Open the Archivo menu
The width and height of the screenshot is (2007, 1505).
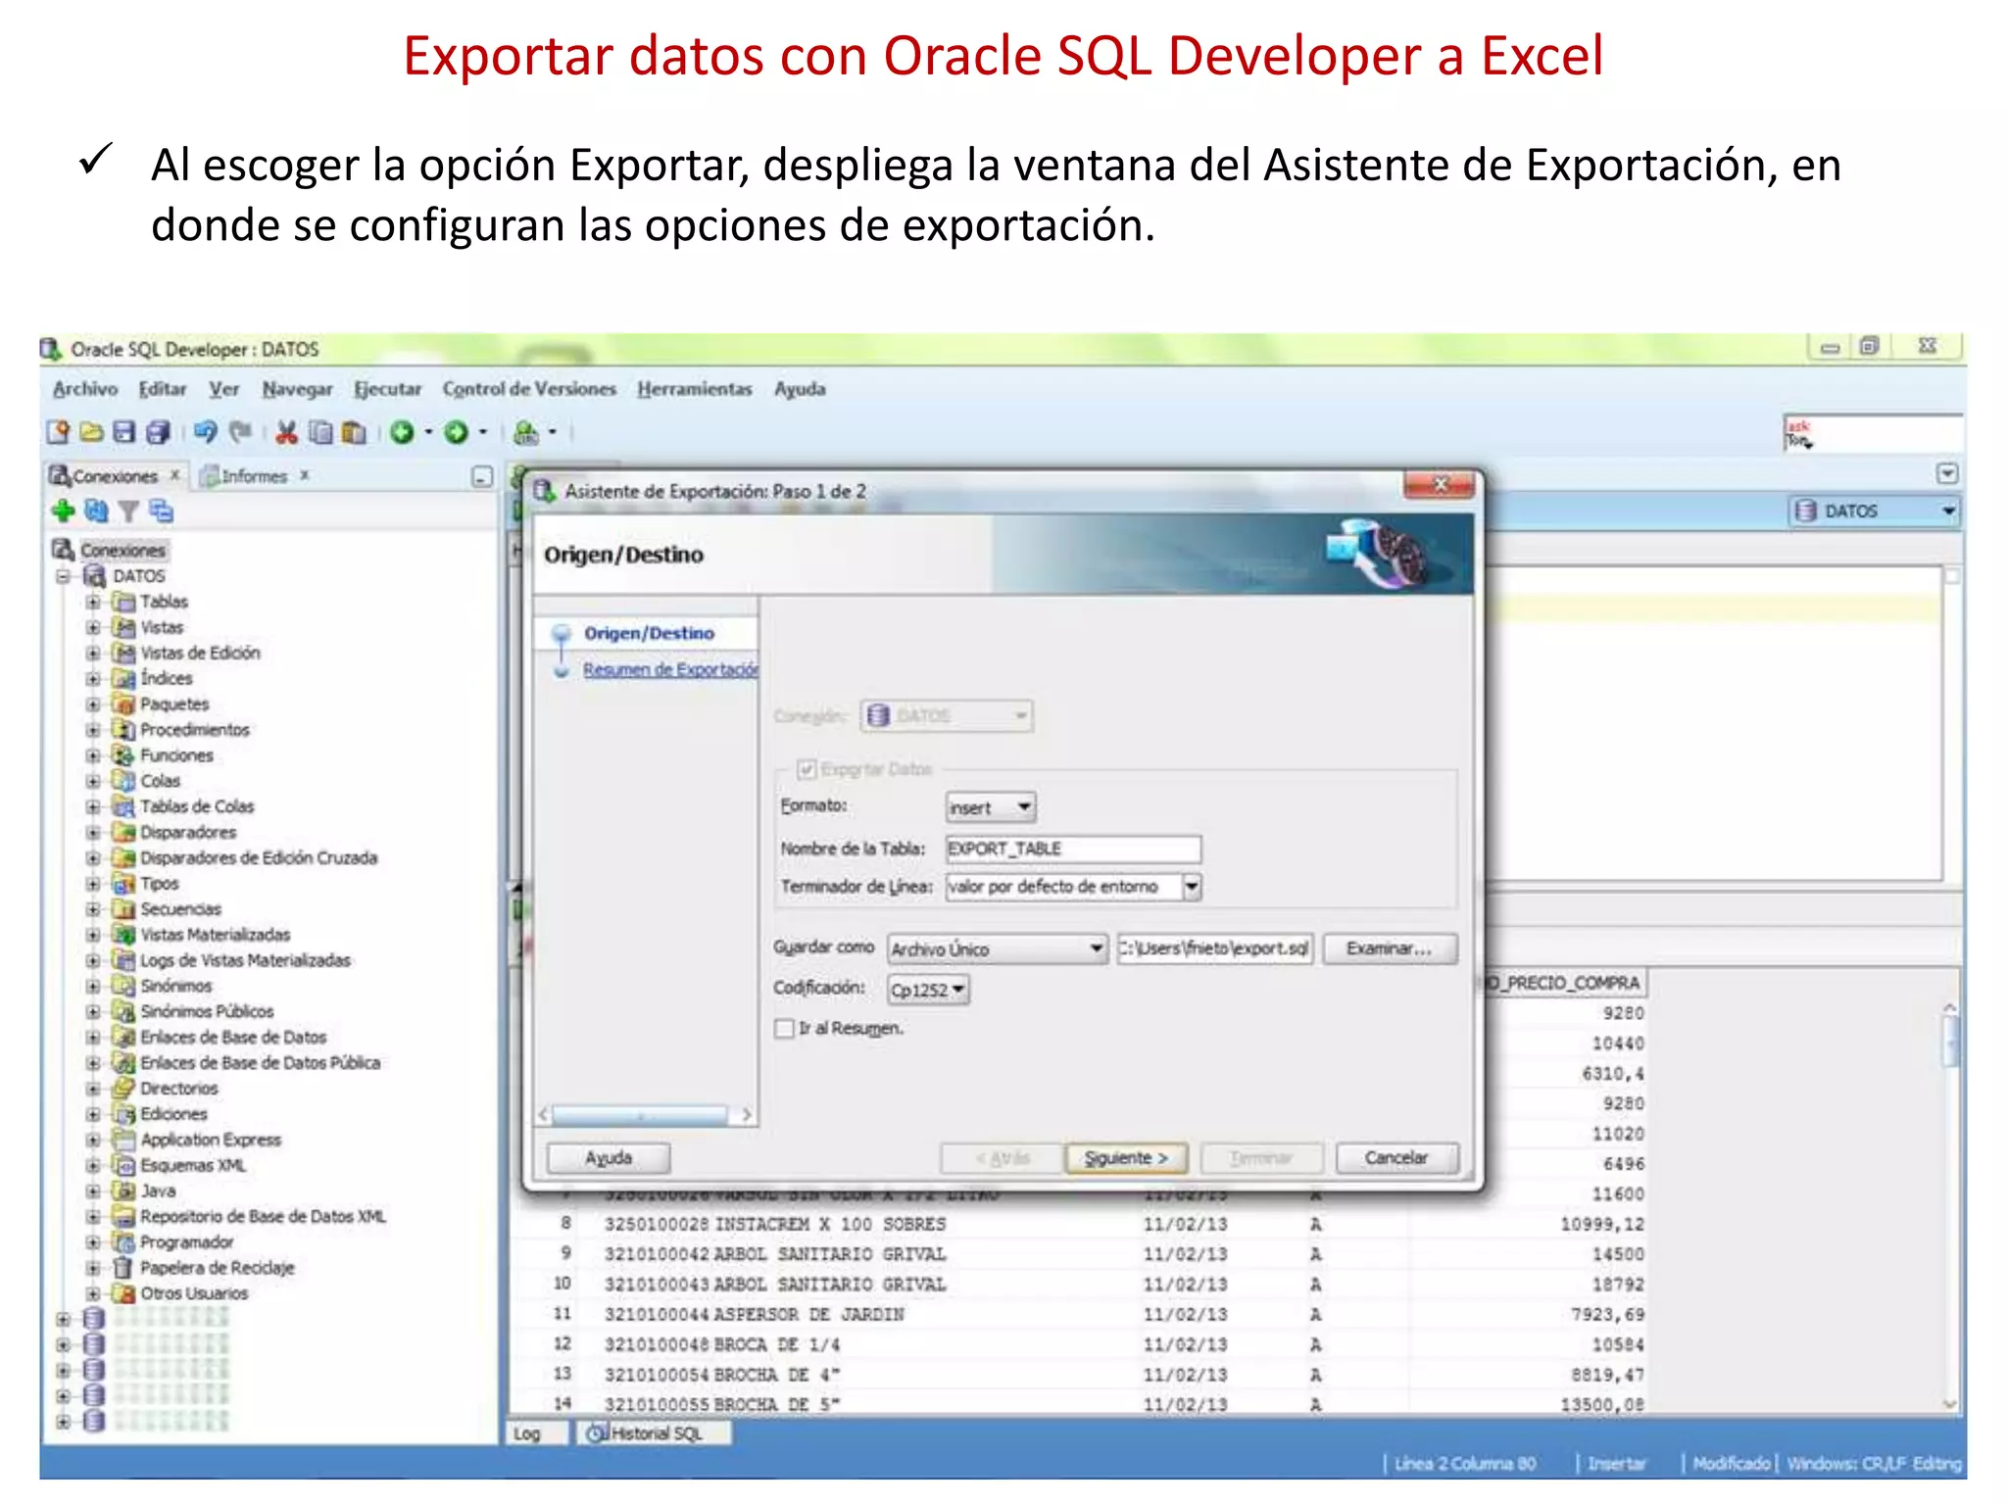(85, 389)
